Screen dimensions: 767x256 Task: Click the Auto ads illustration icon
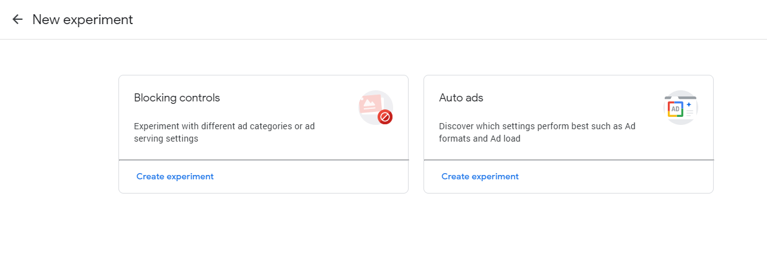click(680, 107)
